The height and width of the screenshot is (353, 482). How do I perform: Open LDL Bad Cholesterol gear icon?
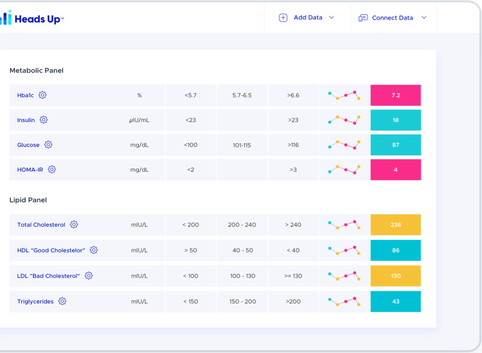click(x=88, y=276)
